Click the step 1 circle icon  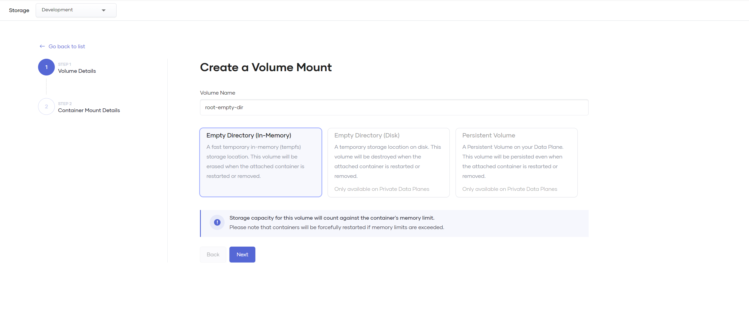coord(46,67)
